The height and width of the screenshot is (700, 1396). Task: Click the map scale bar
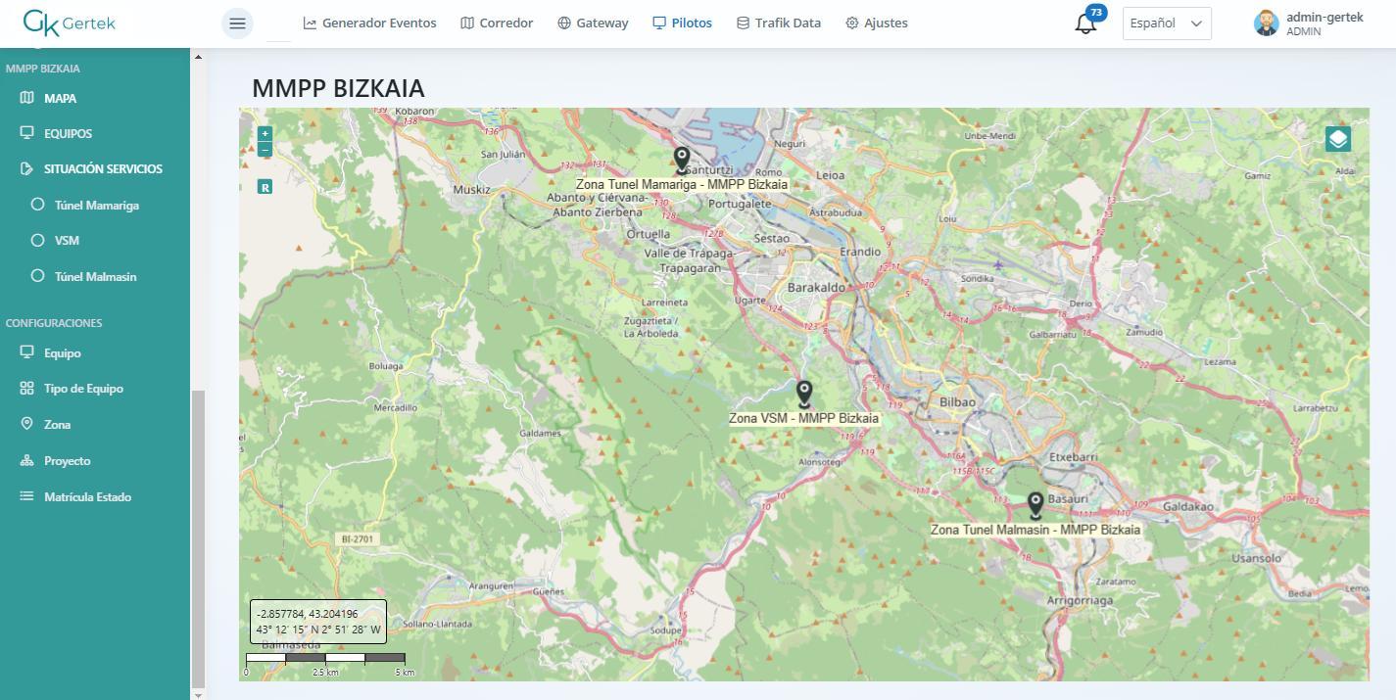point(325,665)
